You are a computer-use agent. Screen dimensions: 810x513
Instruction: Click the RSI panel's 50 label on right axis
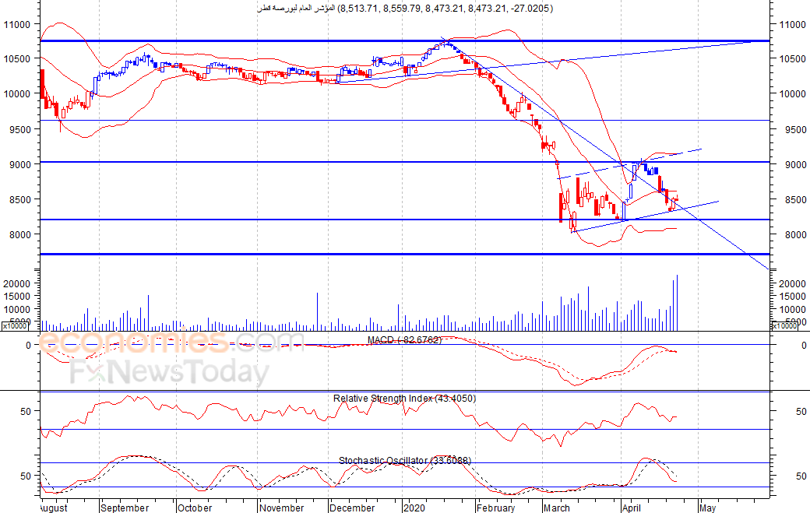tap(801, 411)
